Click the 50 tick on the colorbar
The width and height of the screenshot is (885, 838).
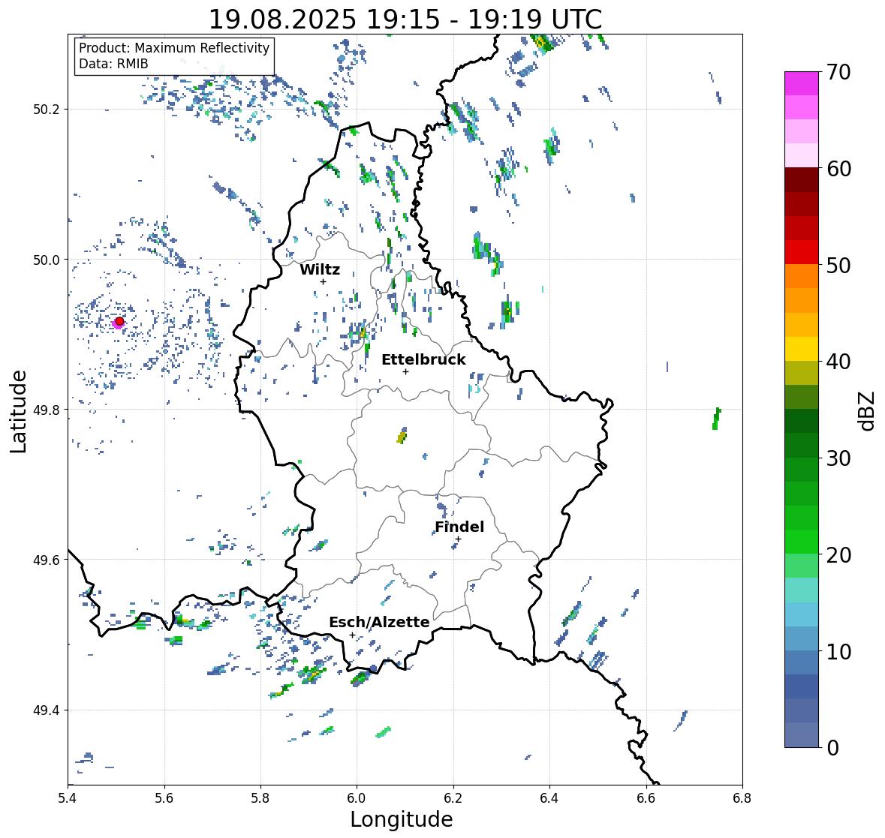click(x=838, y=265)
